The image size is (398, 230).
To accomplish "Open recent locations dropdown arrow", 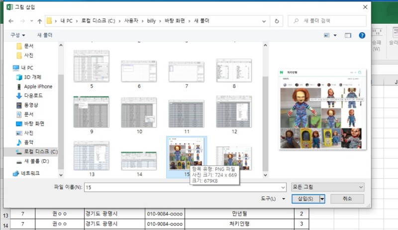I will pos(31,21).
